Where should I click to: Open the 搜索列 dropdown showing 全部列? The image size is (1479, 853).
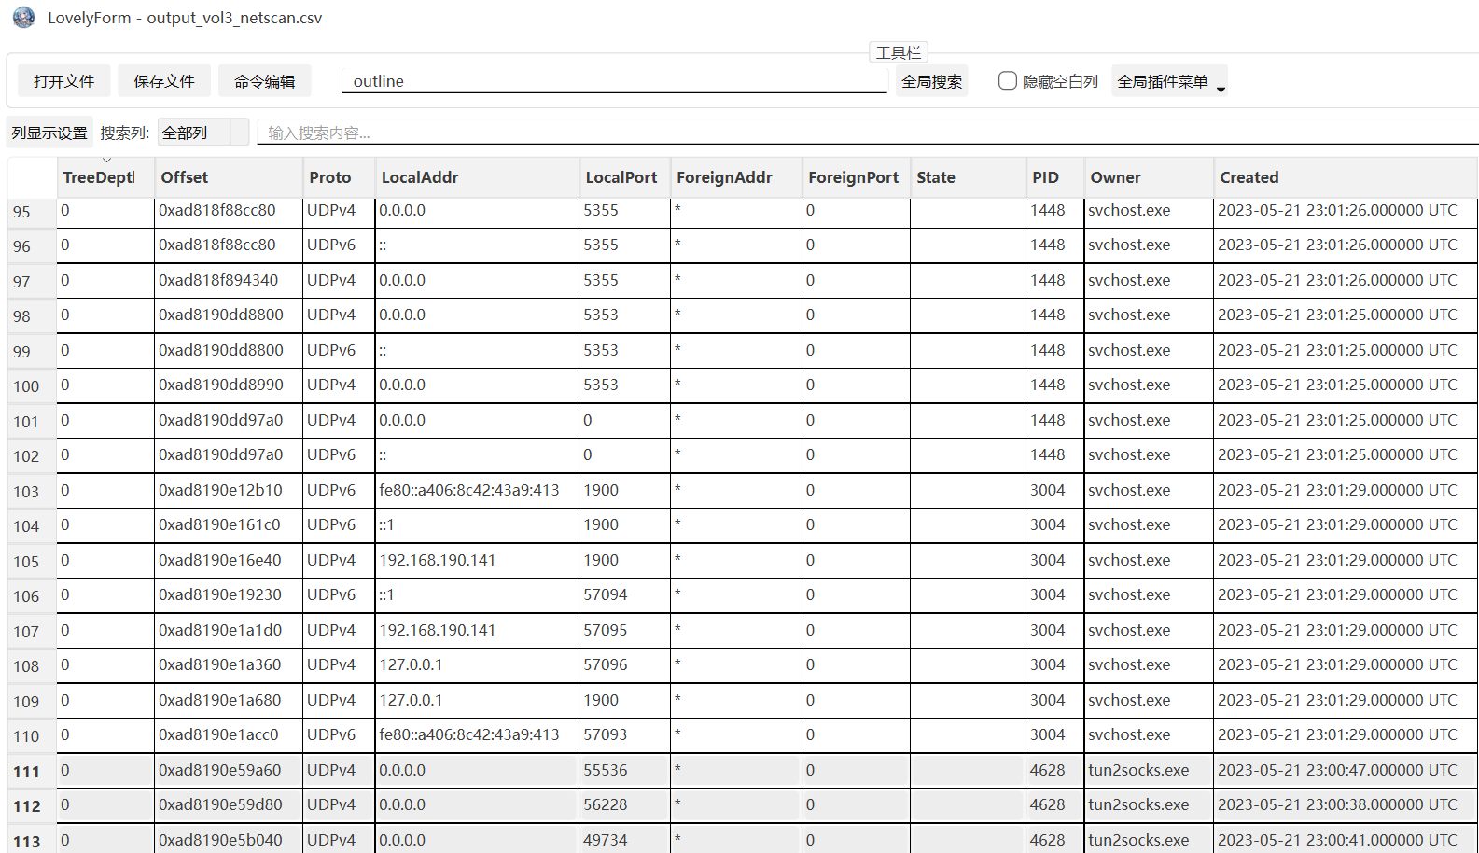click(202, 133)
